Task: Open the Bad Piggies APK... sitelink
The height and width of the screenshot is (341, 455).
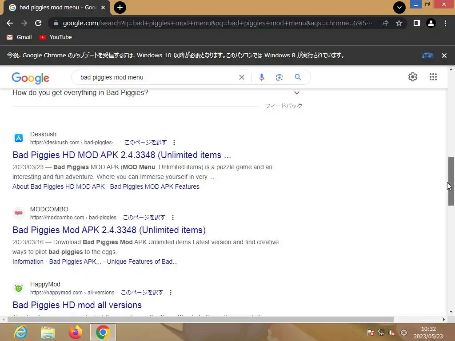Action: point(75,262)
